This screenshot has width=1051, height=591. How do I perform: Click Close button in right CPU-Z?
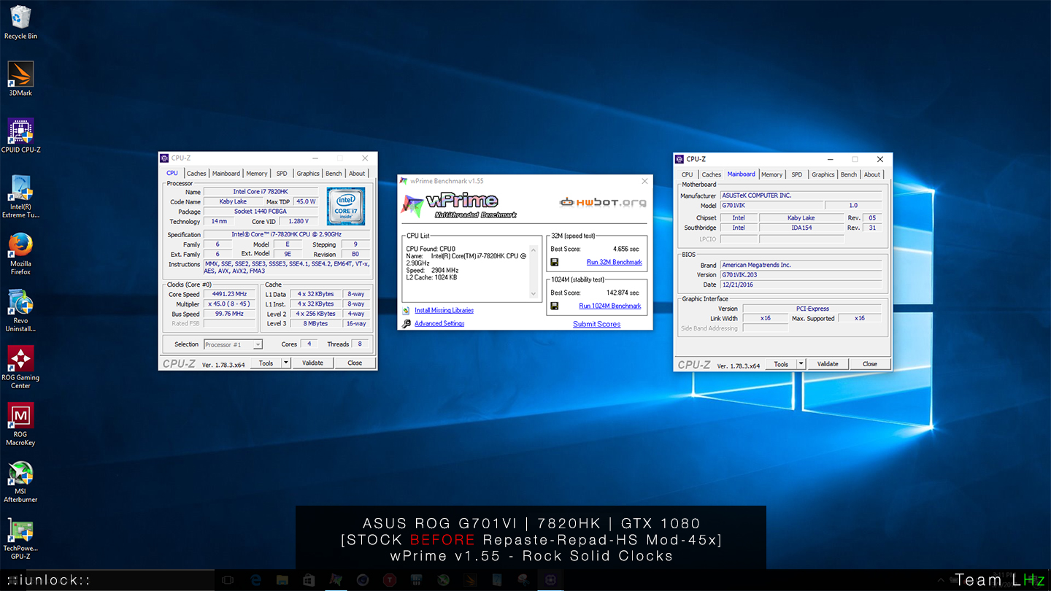[870, 364]
